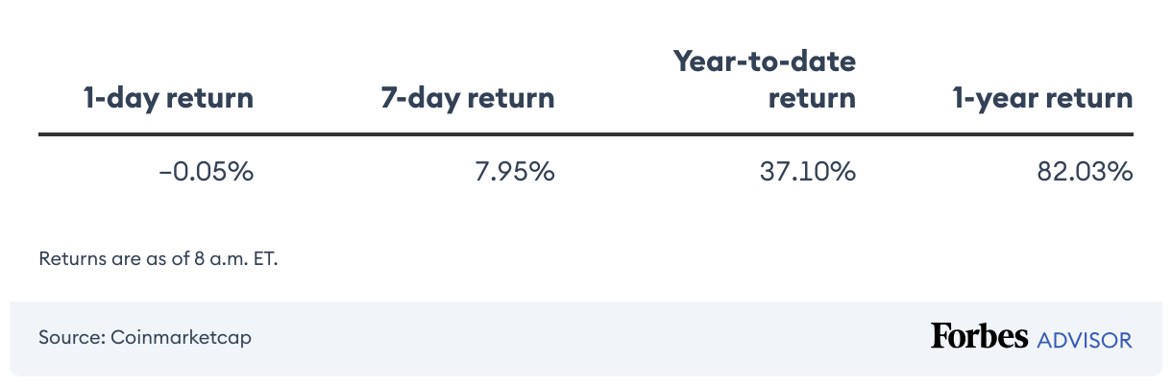This screenshot has height=386, width=1172.
Task: Click the ET. abbreviation ending the footnote
Action: click(263, 258)
